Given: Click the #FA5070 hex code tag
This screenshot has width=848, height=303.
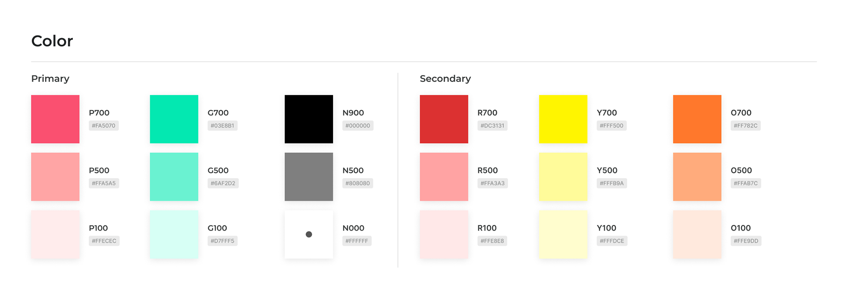Looking at the screenshot, I should point(104,126).
